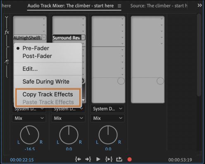Switch to the Audio Track Mixer tab

click(x=71, y=6)
